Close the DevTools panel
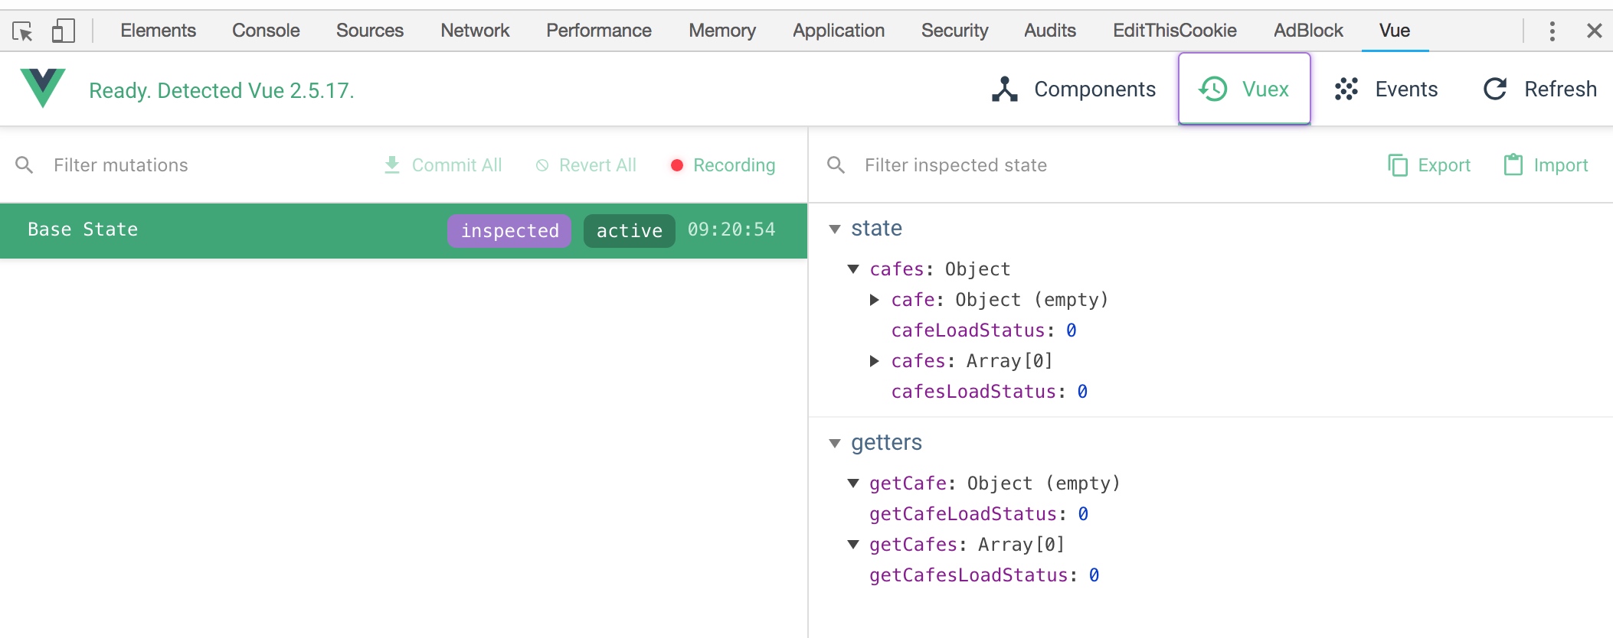The height and width of the screenshot is (638, 1613). (x=1595, y=31)
